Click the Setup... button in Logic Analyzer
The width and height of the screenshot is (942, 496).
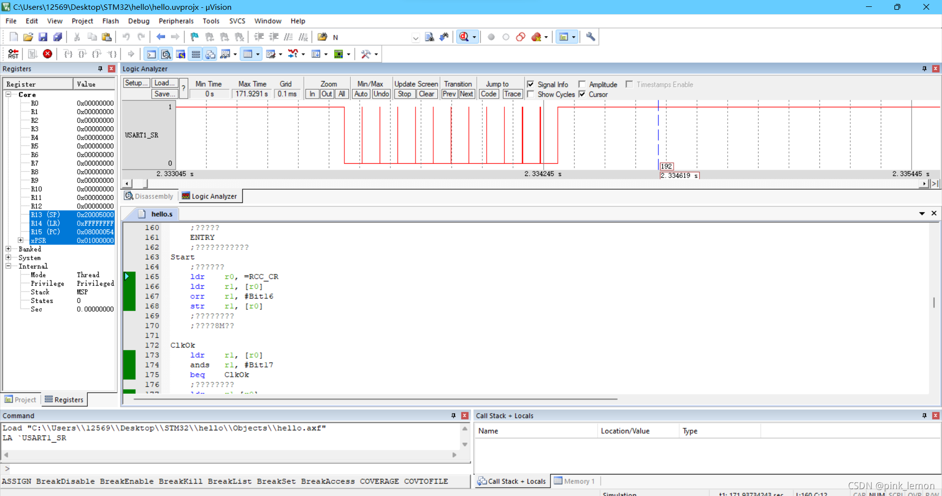tap(136, 83)
